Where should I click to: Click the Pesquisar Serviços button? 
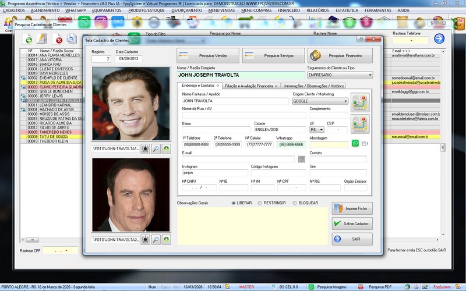click(x=273, y=55)
